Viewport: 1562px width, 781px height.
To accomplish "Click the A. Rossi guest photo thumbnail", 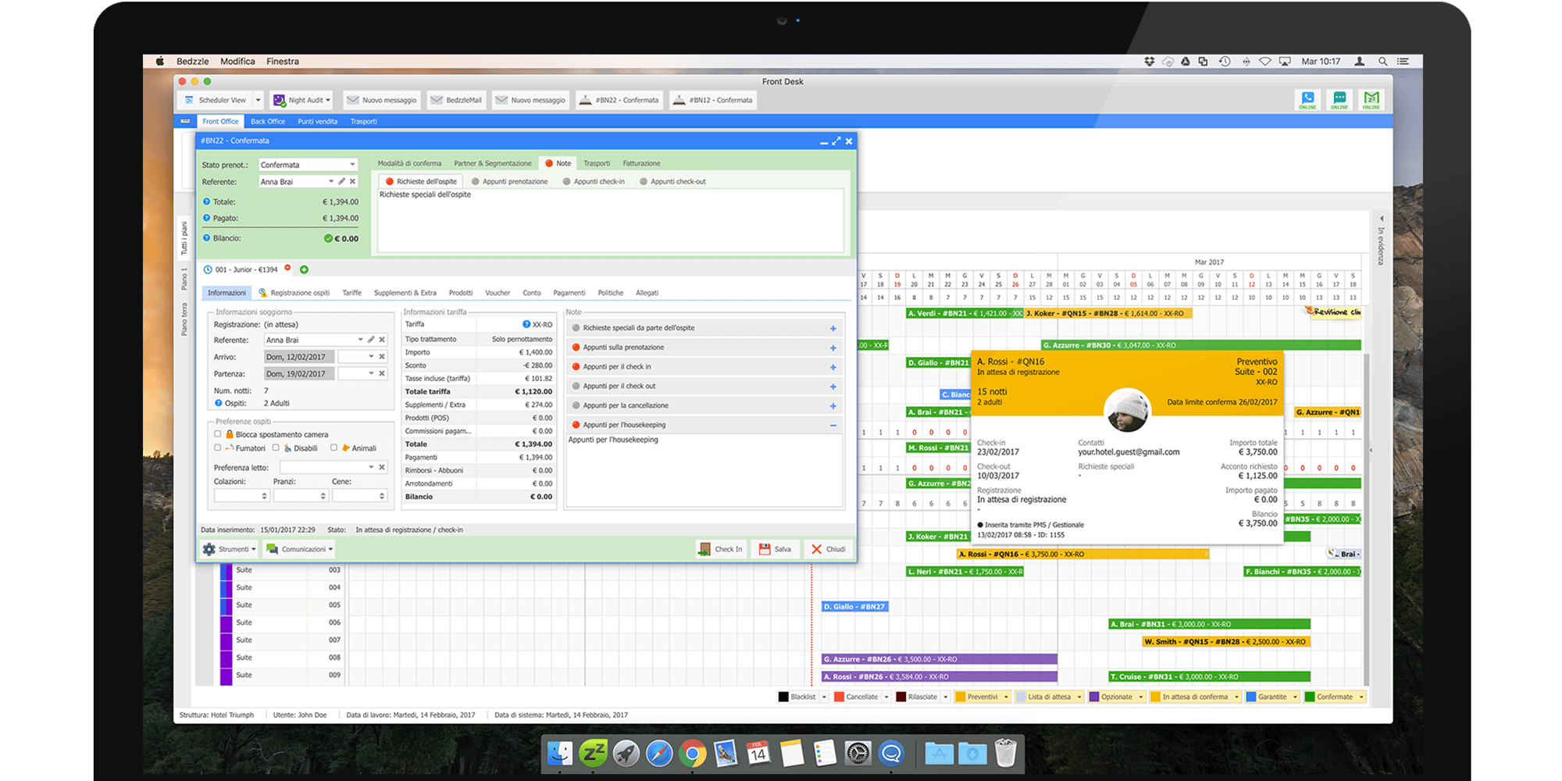I will [x=1127, y=411].
